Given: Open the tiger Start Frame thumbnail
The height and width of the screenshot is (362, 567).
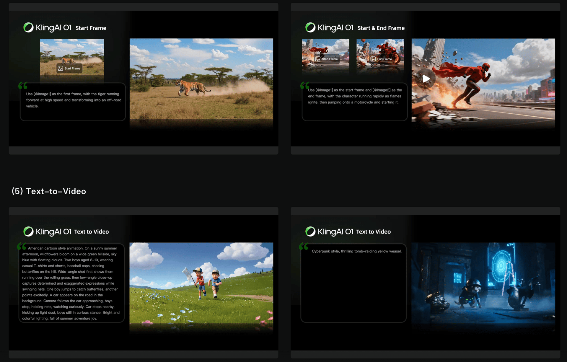Looking at the screenshot, I should [72, 53].
